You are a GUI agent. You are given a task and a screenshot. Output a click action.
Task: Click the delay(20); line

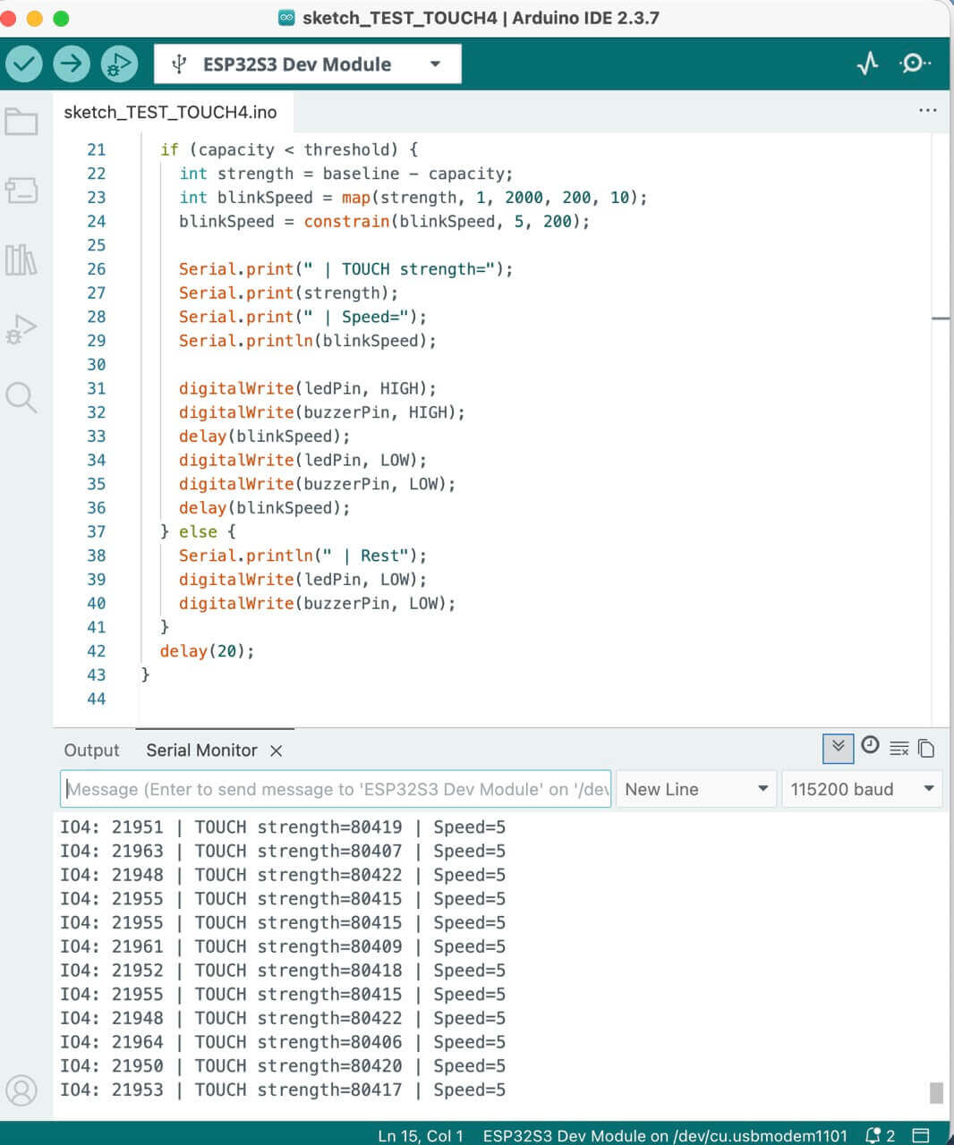[207, 651]
